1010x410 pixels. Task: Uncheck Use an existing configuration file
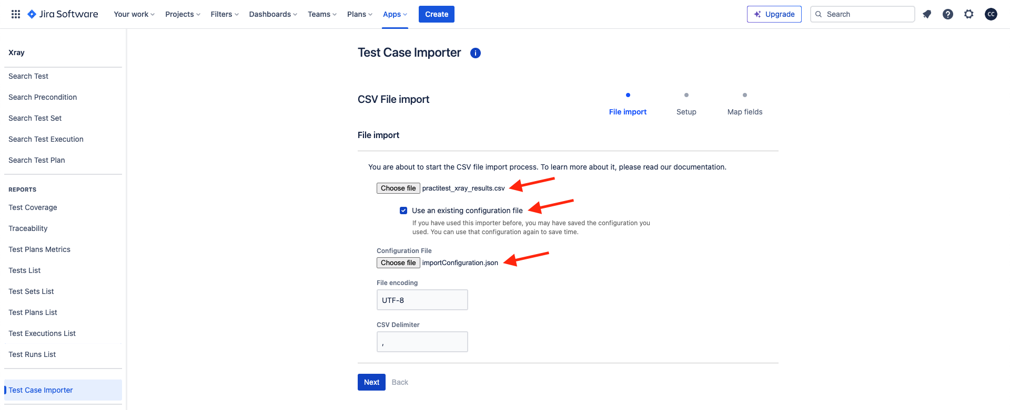pyautogui.click(x=403, y=211)
